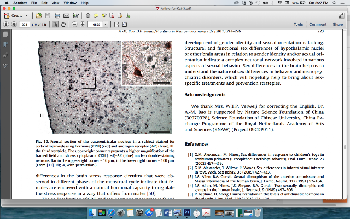The image size is (350, 219).
Task: Expand the Create dropdown arrow
Action: (x=26, y=16)
